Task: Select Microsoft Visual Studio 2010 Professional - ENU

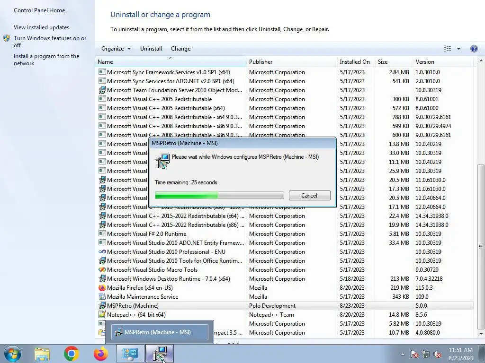Action: click(x=284, y=251)
